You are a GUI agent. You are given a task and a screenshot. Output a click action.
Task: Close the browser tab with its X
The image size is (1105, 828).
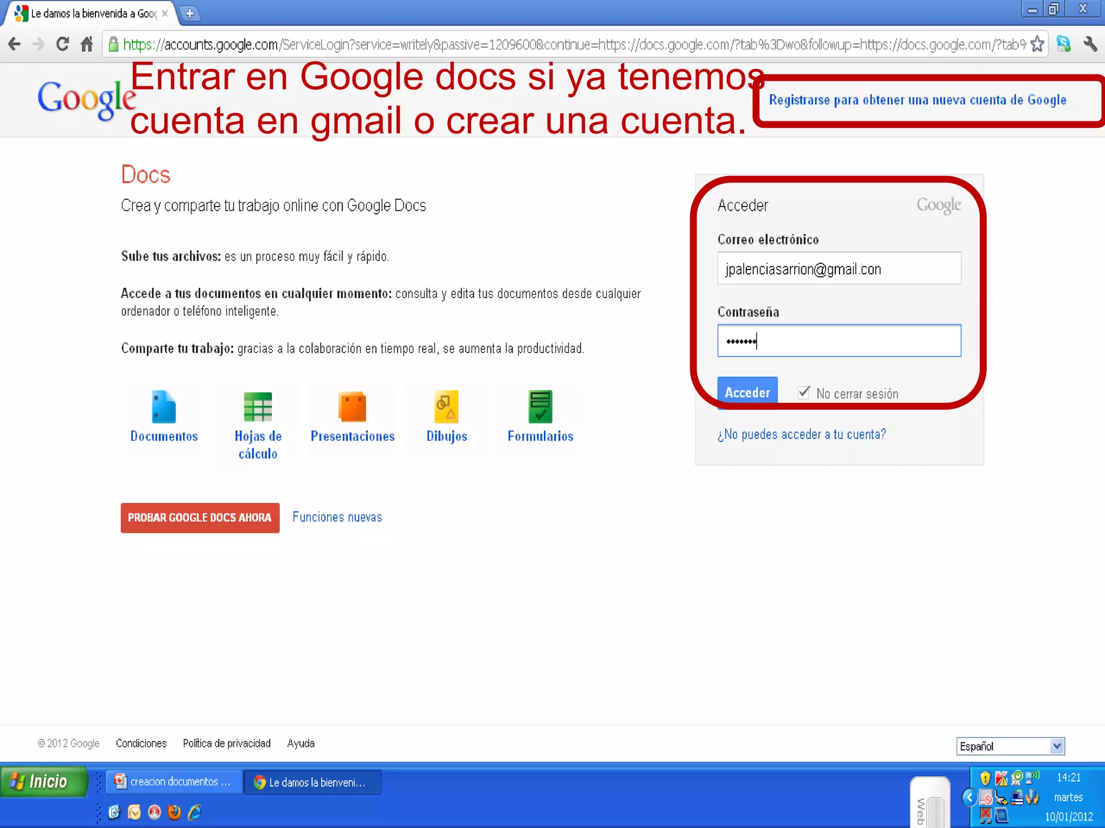click(x=165, y=13)
